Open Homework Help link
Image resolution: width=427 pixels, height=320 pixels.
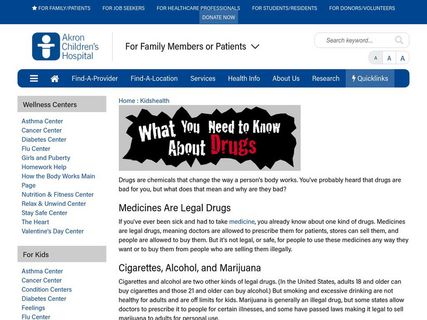click(x=44, y=167)
